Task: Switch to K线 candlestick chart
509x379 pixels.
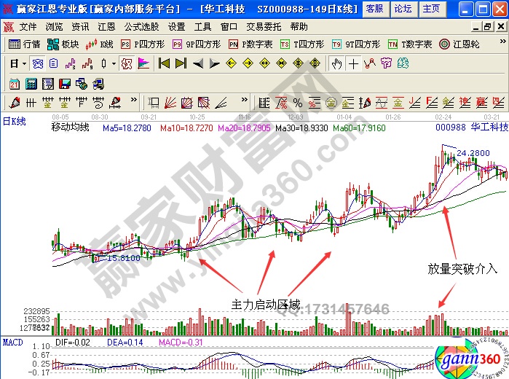Action: pyautogui.click(x=100, y=44)
